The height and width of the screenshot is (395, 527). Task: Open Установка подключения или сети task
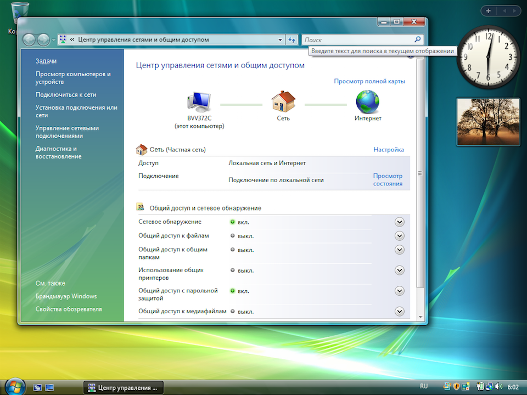[76, 111]
